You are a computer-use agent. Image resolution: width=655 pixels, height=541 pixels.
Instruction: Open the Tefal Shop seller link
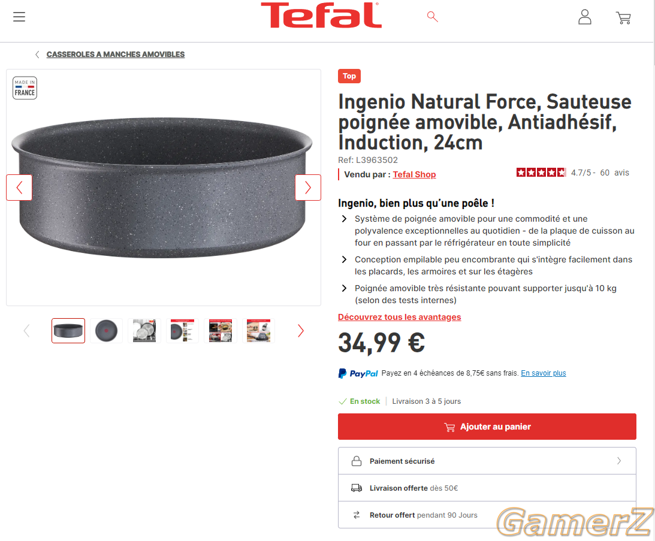pyautogui.click(x=414, y=174)
